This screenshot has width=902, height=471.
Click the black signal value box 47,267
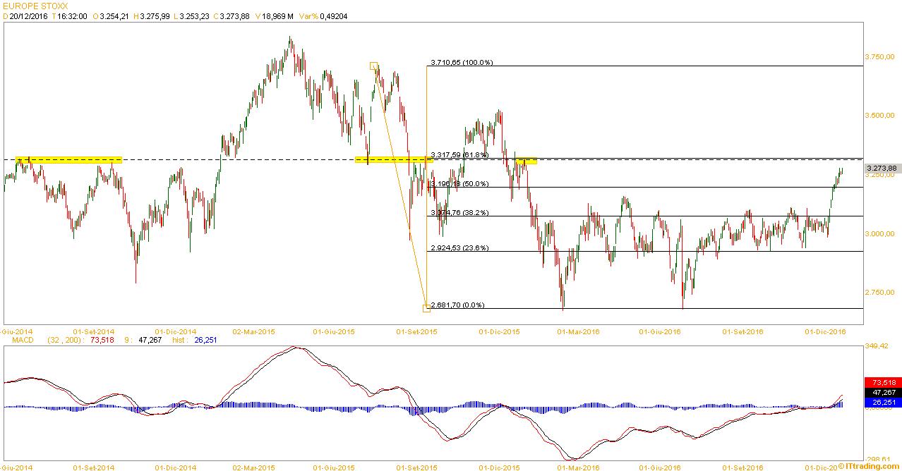click(881, 392)
